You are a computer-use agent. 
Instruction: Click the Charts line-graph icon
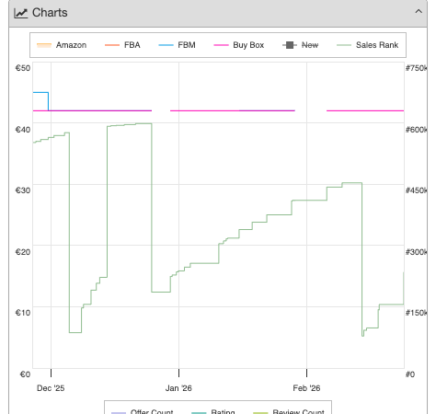click(x=21, y=13)
